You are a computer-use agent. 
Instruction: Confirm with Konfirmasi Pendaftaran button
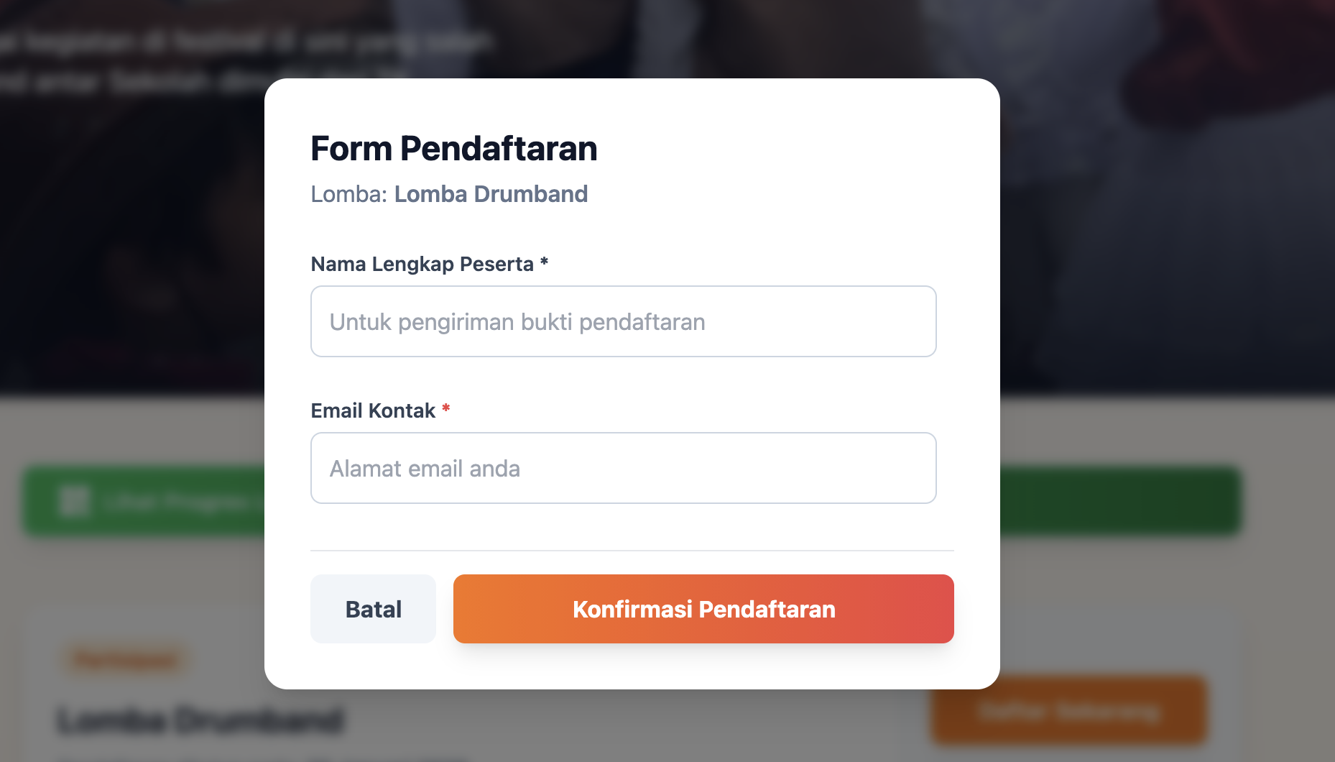tap(703, 609)
